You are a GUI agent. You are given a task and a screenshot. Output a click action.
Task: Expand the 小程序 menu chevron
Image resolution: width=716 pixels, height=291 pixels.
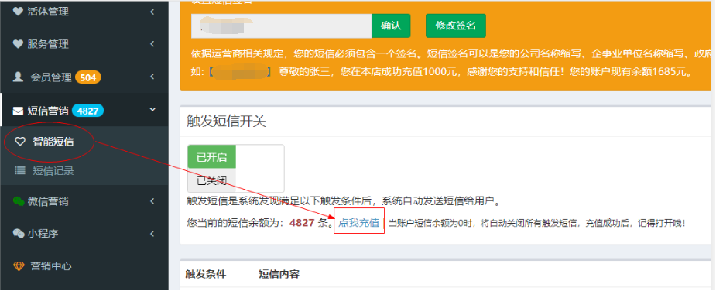152,234
